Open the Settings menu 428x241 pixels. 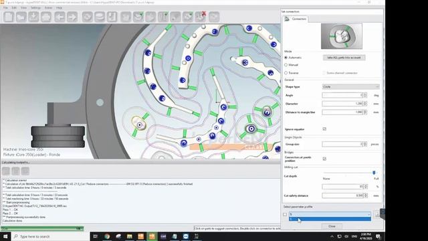[x=35, y=7]
